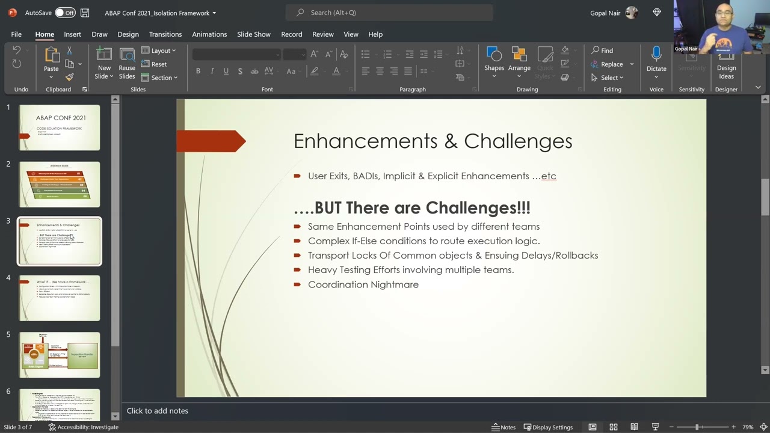The image size is (770, 433).
Task: Switch to Reading View icon
Action: [634, 427]
